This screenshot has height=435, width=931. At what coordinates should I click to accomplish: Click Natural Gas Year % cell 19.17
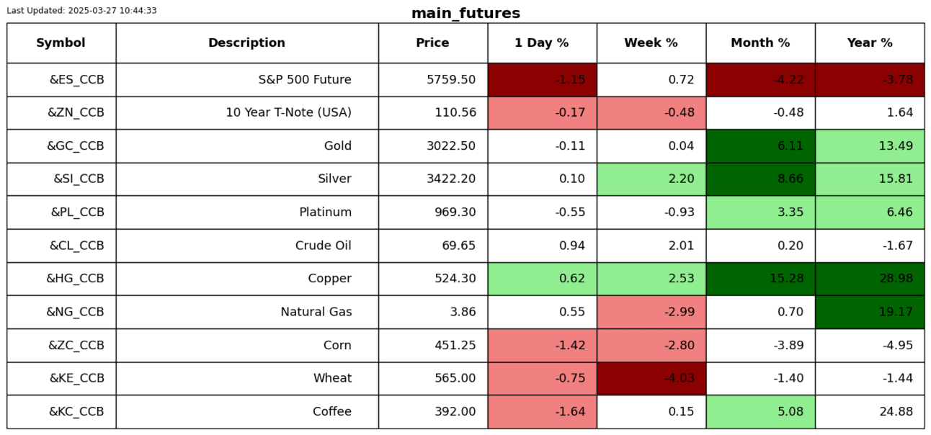pos(870,312)
